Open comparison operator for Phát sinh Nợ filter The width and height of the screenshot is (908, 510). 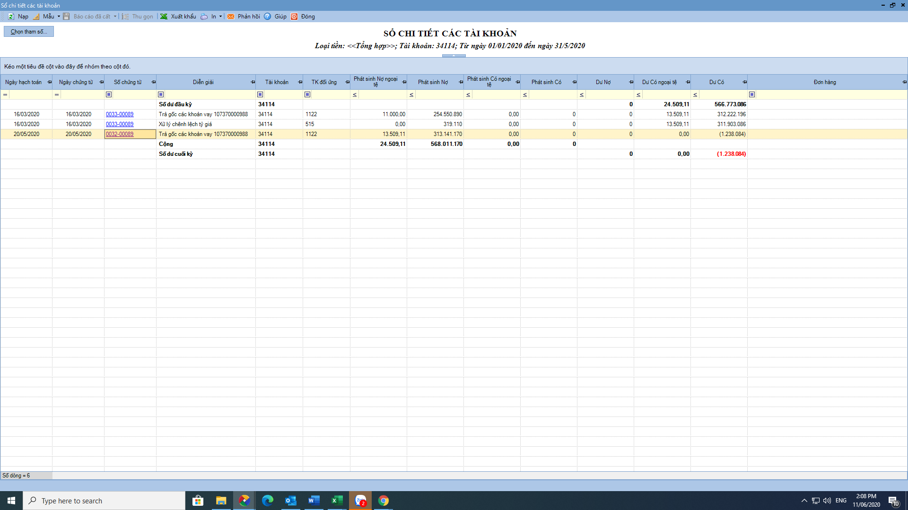coord(411,95)
